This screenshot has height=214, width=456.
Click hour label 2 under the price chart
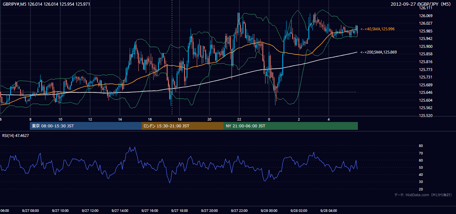299,119
